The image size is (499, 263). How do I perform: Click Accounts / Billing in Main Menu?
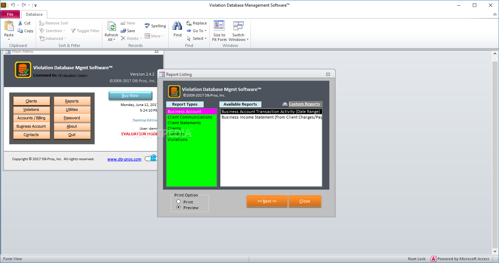pyautogui.click(x=31, y=118)
